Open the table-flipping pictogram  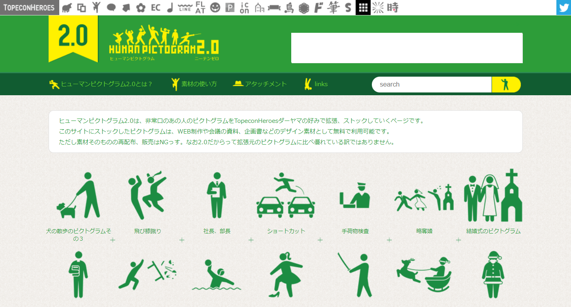[147, 275]
